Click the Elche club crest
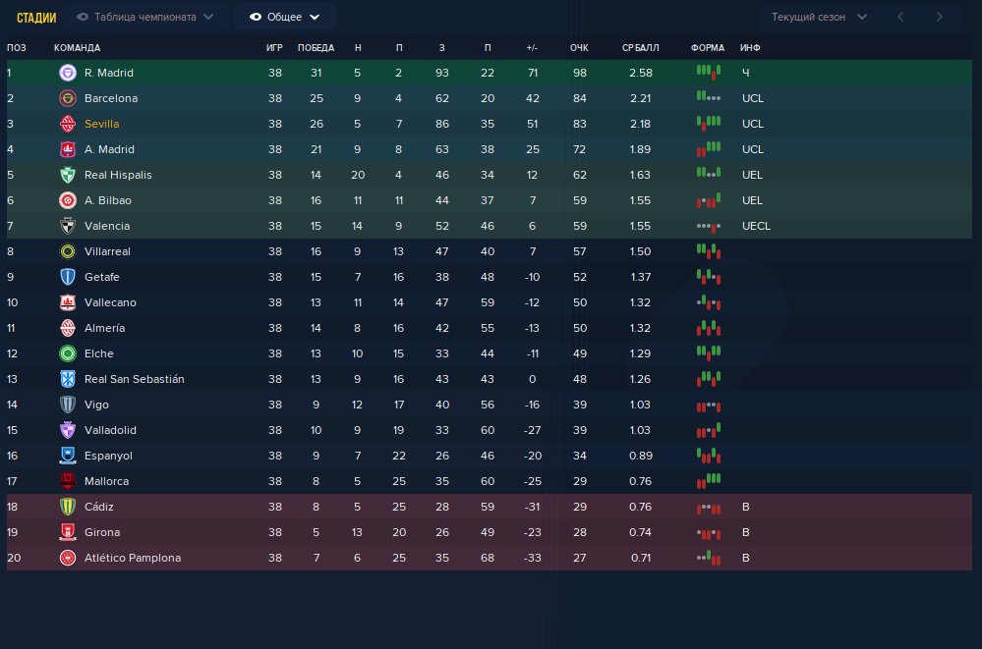 (x=67, y=353)
